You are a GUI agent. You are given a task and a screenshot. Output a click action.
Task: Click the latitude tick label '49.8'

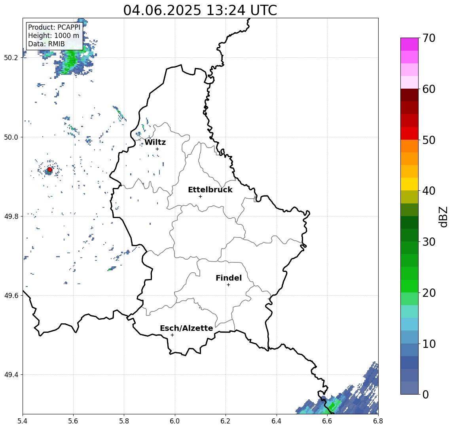11,216
